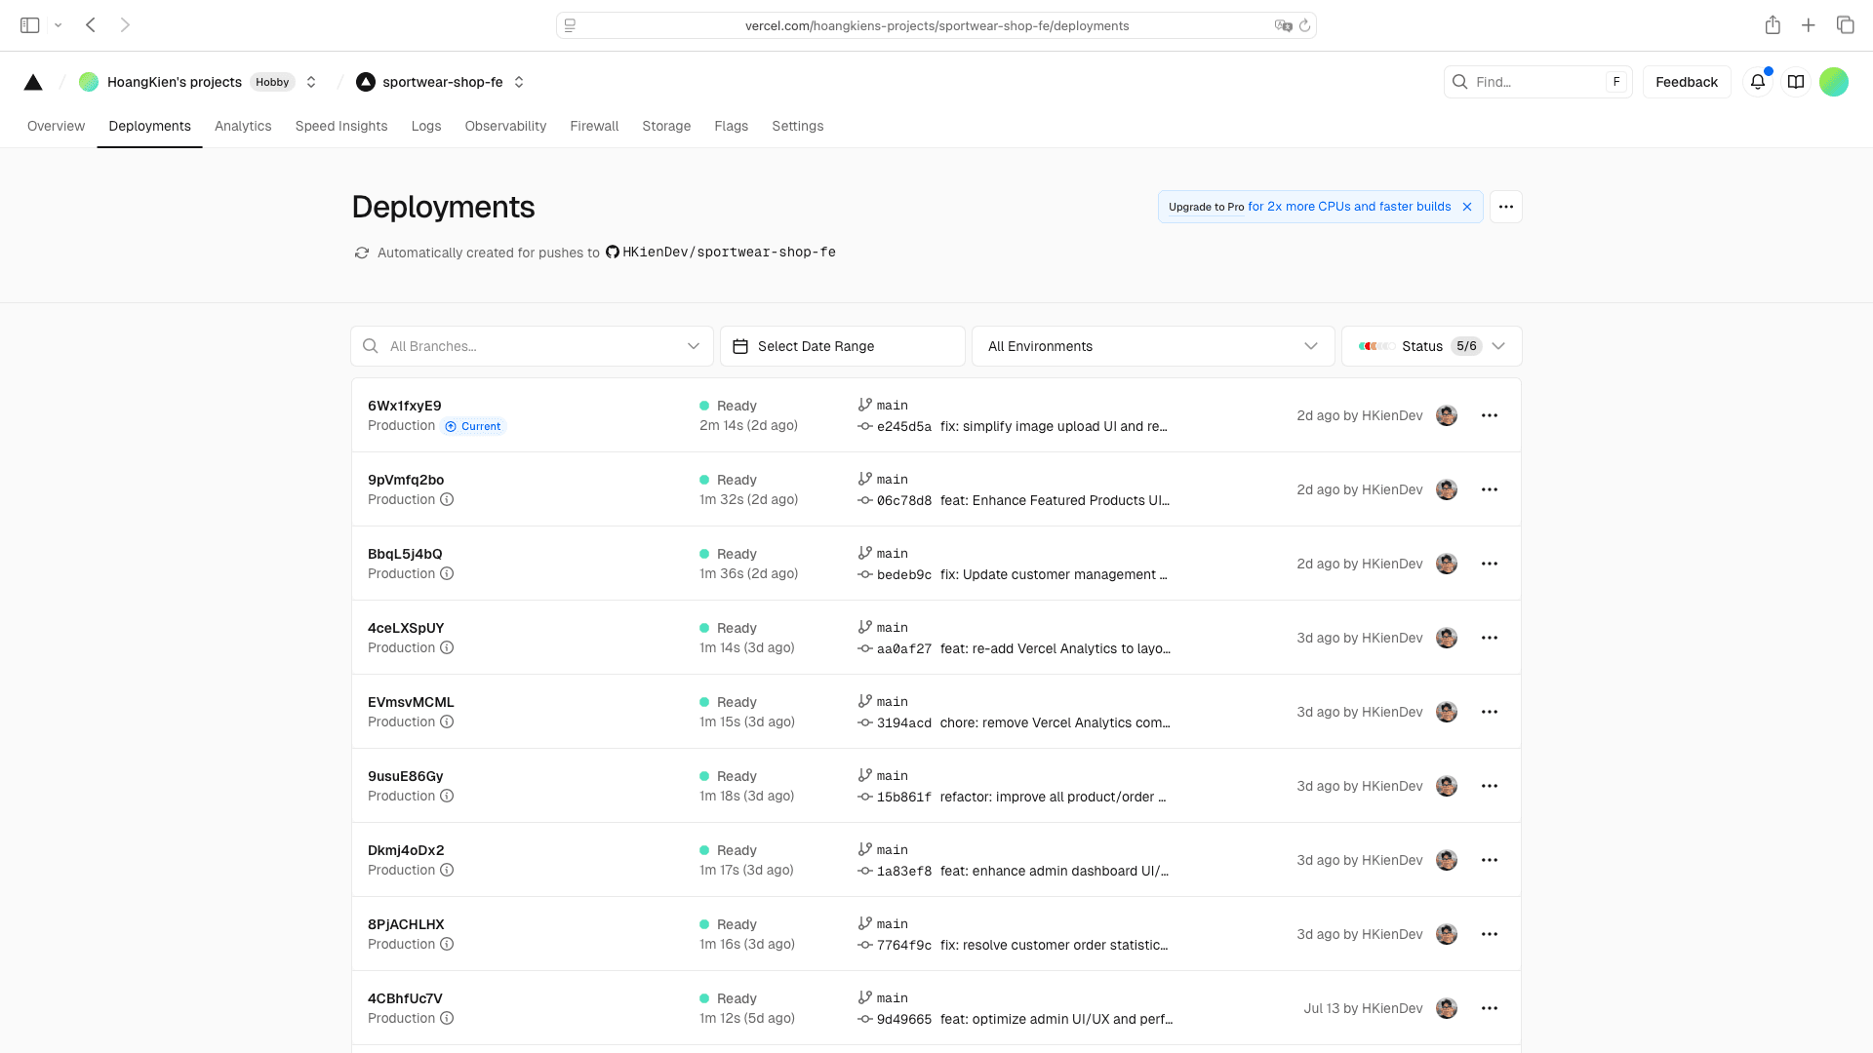The width and height of the screenshot is (1873, 1053).
Task: Open commit 06c78d8 link
Action: point(903,500)
